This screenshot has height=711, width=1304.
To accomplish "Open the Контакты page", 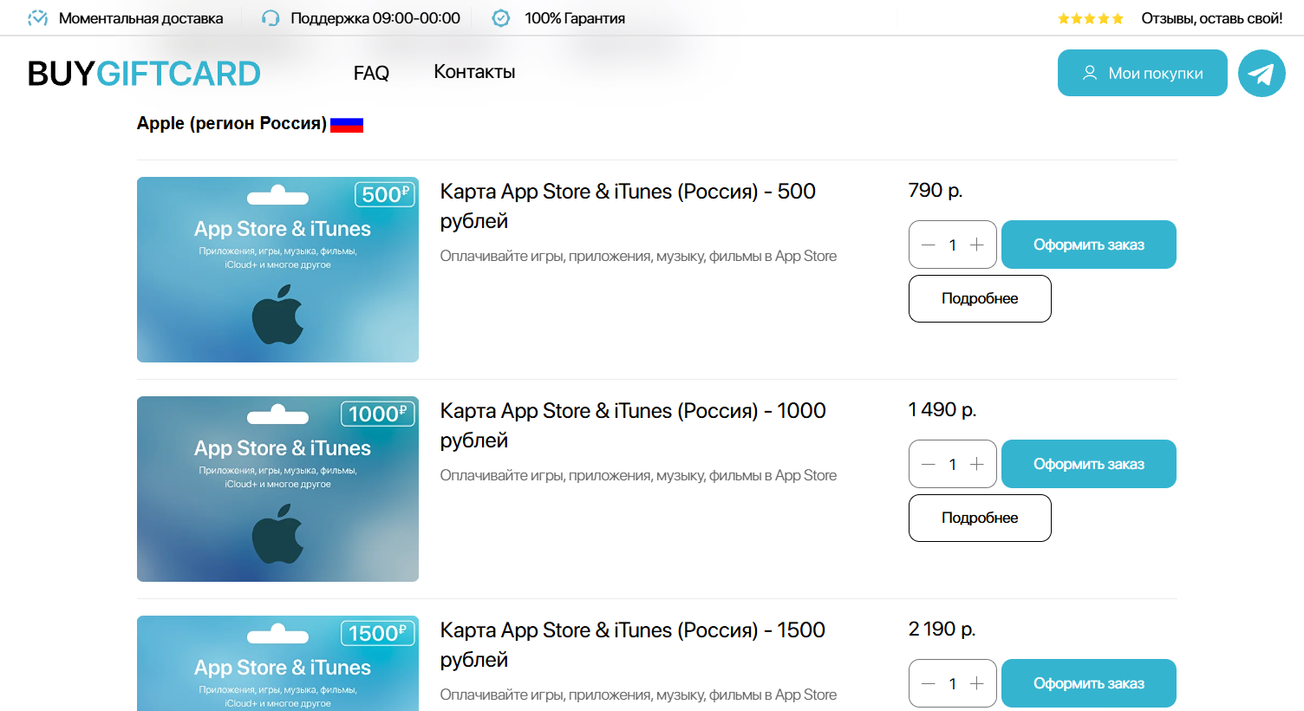I will (473, 73).
